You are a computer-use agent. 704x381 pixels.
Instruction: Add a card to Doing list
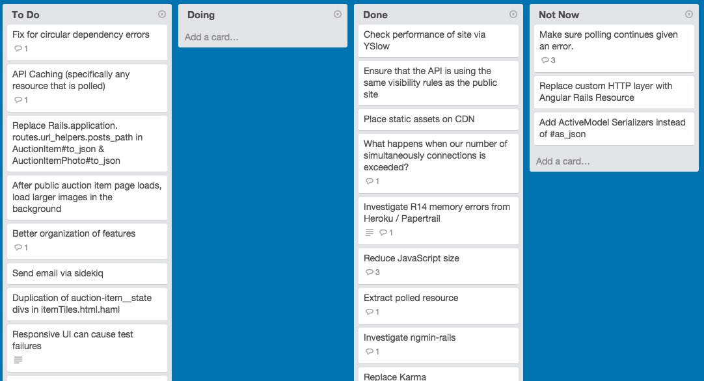(211, 37)
